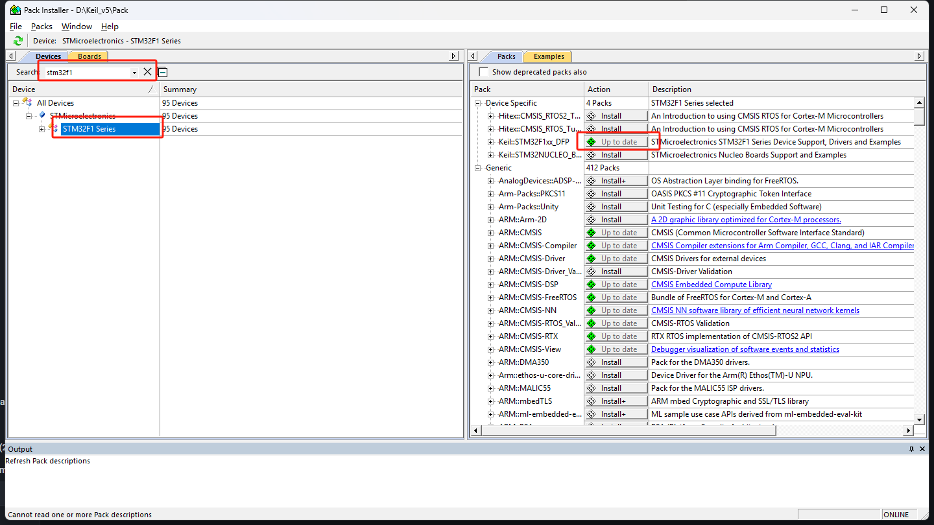
Task: Click the Action column header
Action: (x=616, y=89)
